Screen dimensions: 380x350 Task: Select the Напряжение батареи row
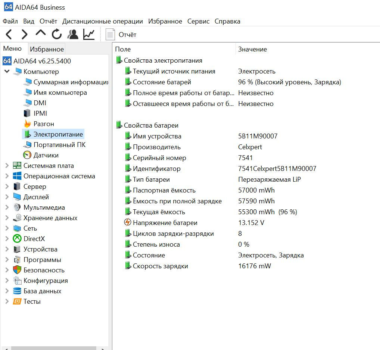click(x=165, y=223)
